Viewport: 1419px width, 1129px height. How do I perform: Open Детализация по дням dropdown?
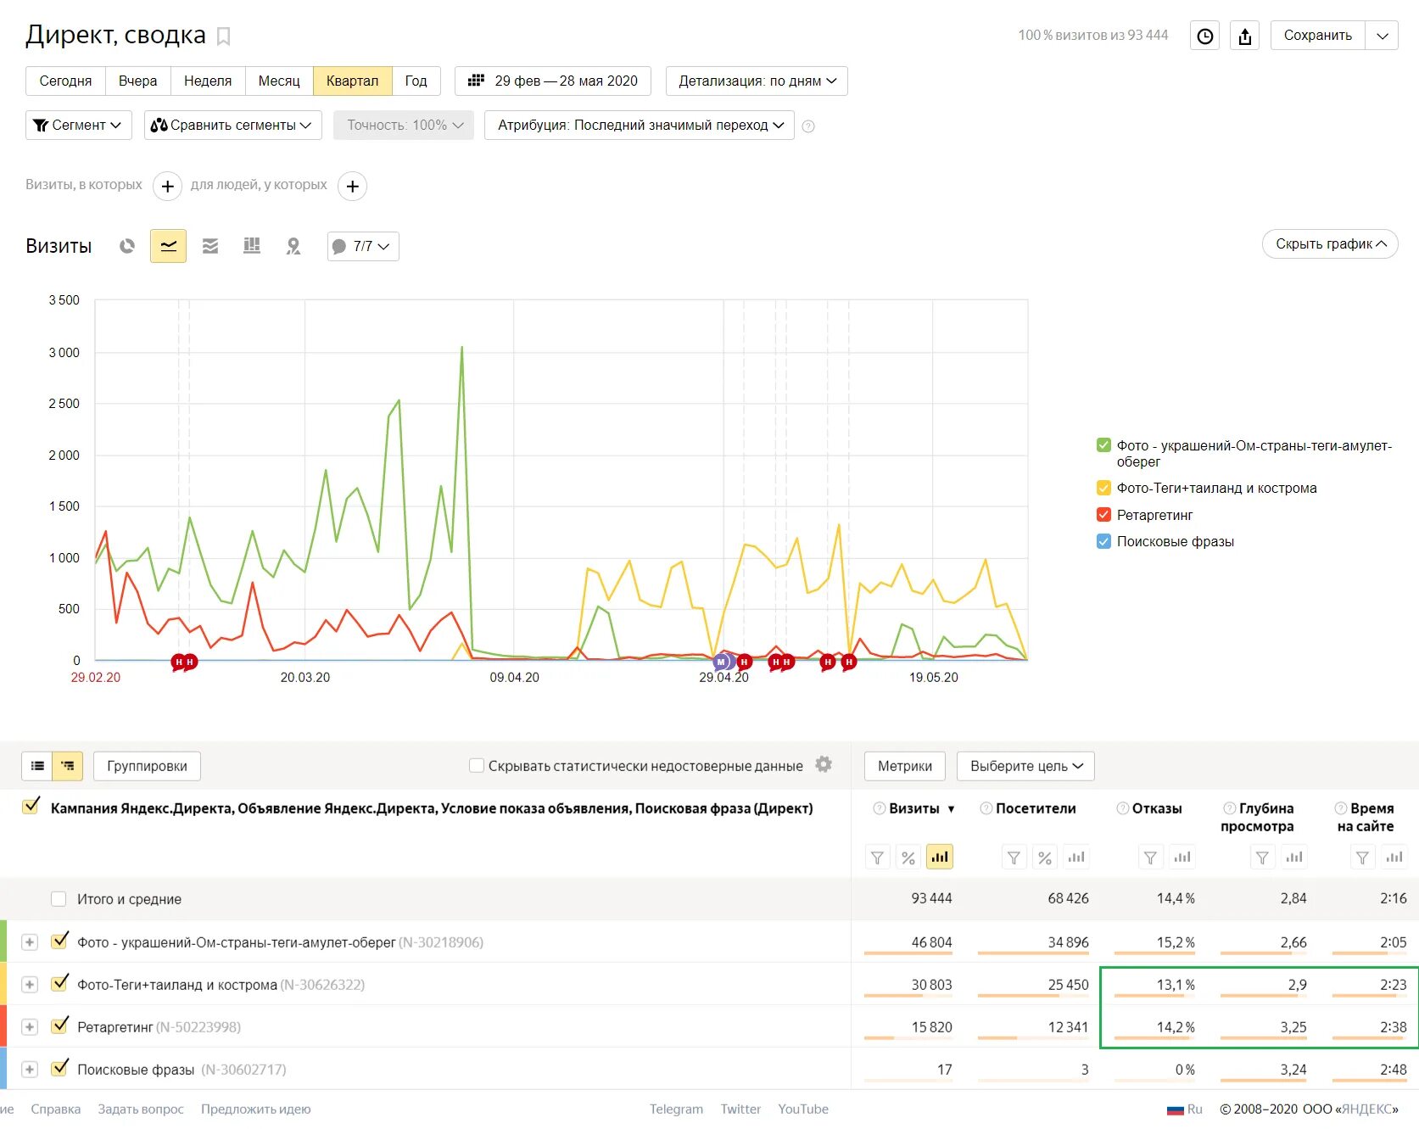coord(757,81)
